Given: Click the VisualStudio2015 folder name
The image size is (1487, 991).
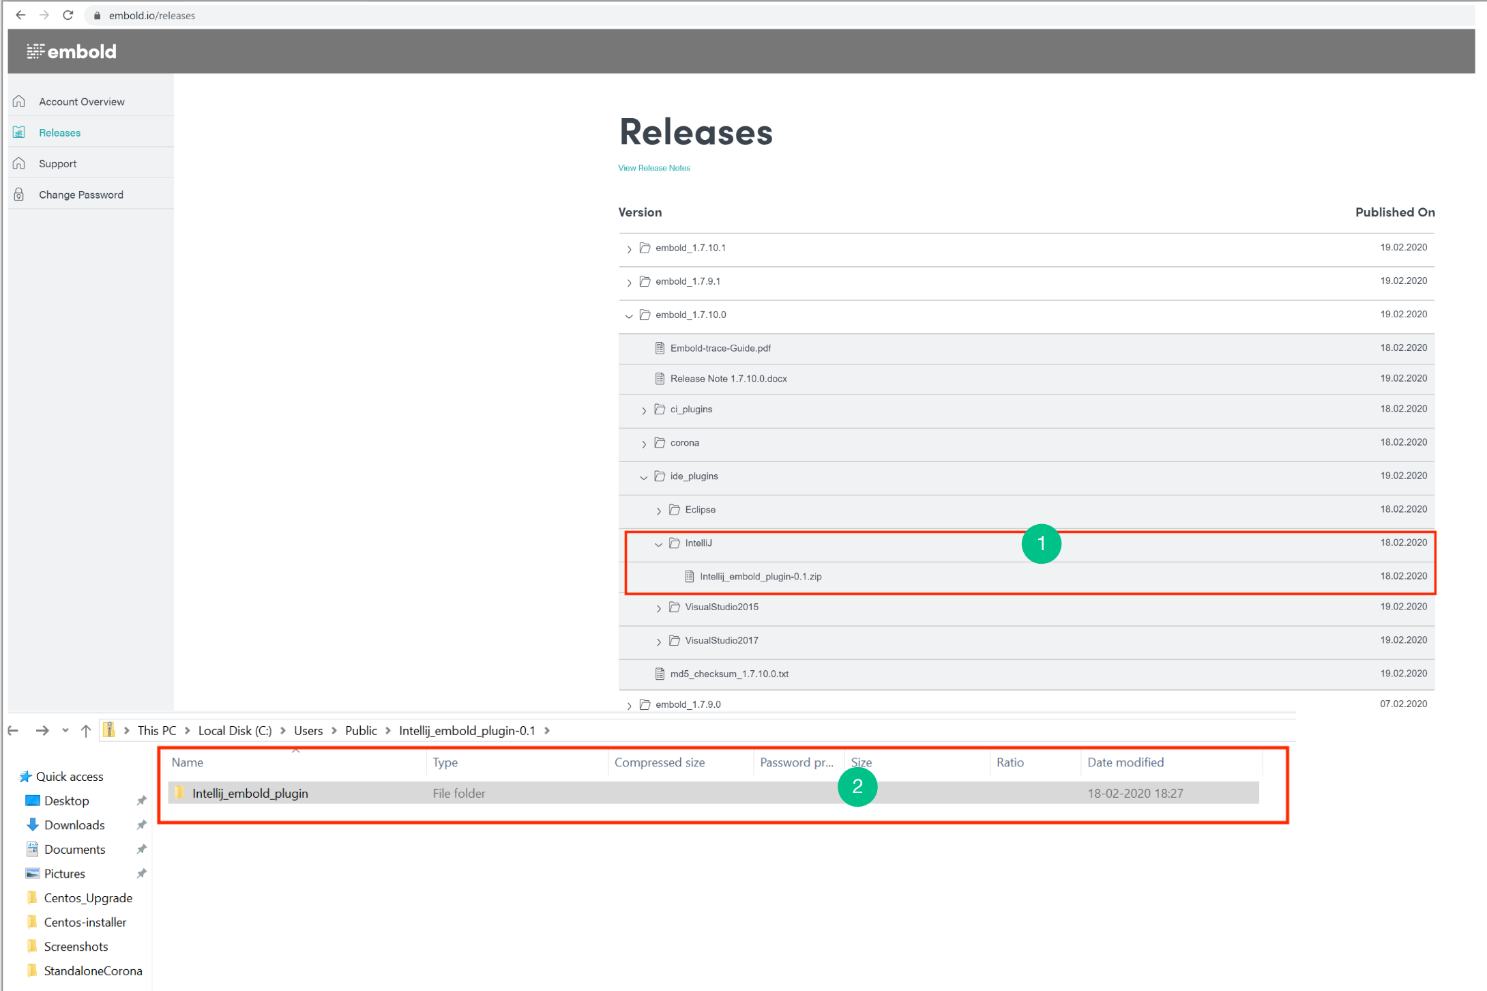Looking at the screenshot, I should coord(722,607).
